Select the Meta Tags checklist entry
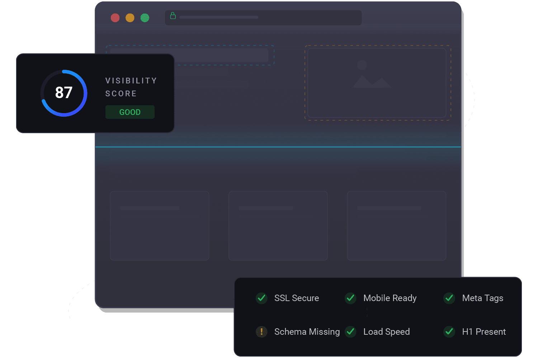Image resolution: width=538 pixels, height=358 pixels. (482, 298)
